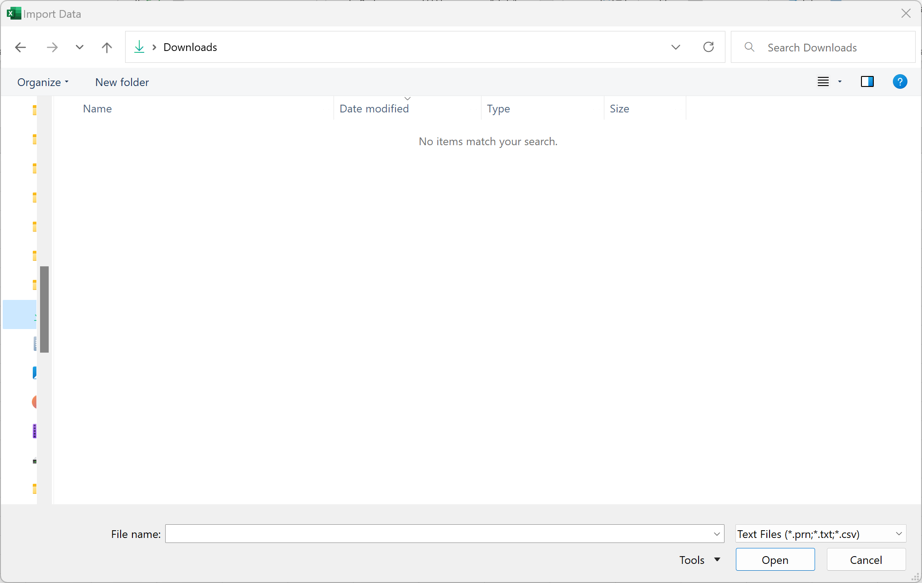Viewport: 922px width, 583px height.
Task: Open the Organize menu
Action: [43, 82]
